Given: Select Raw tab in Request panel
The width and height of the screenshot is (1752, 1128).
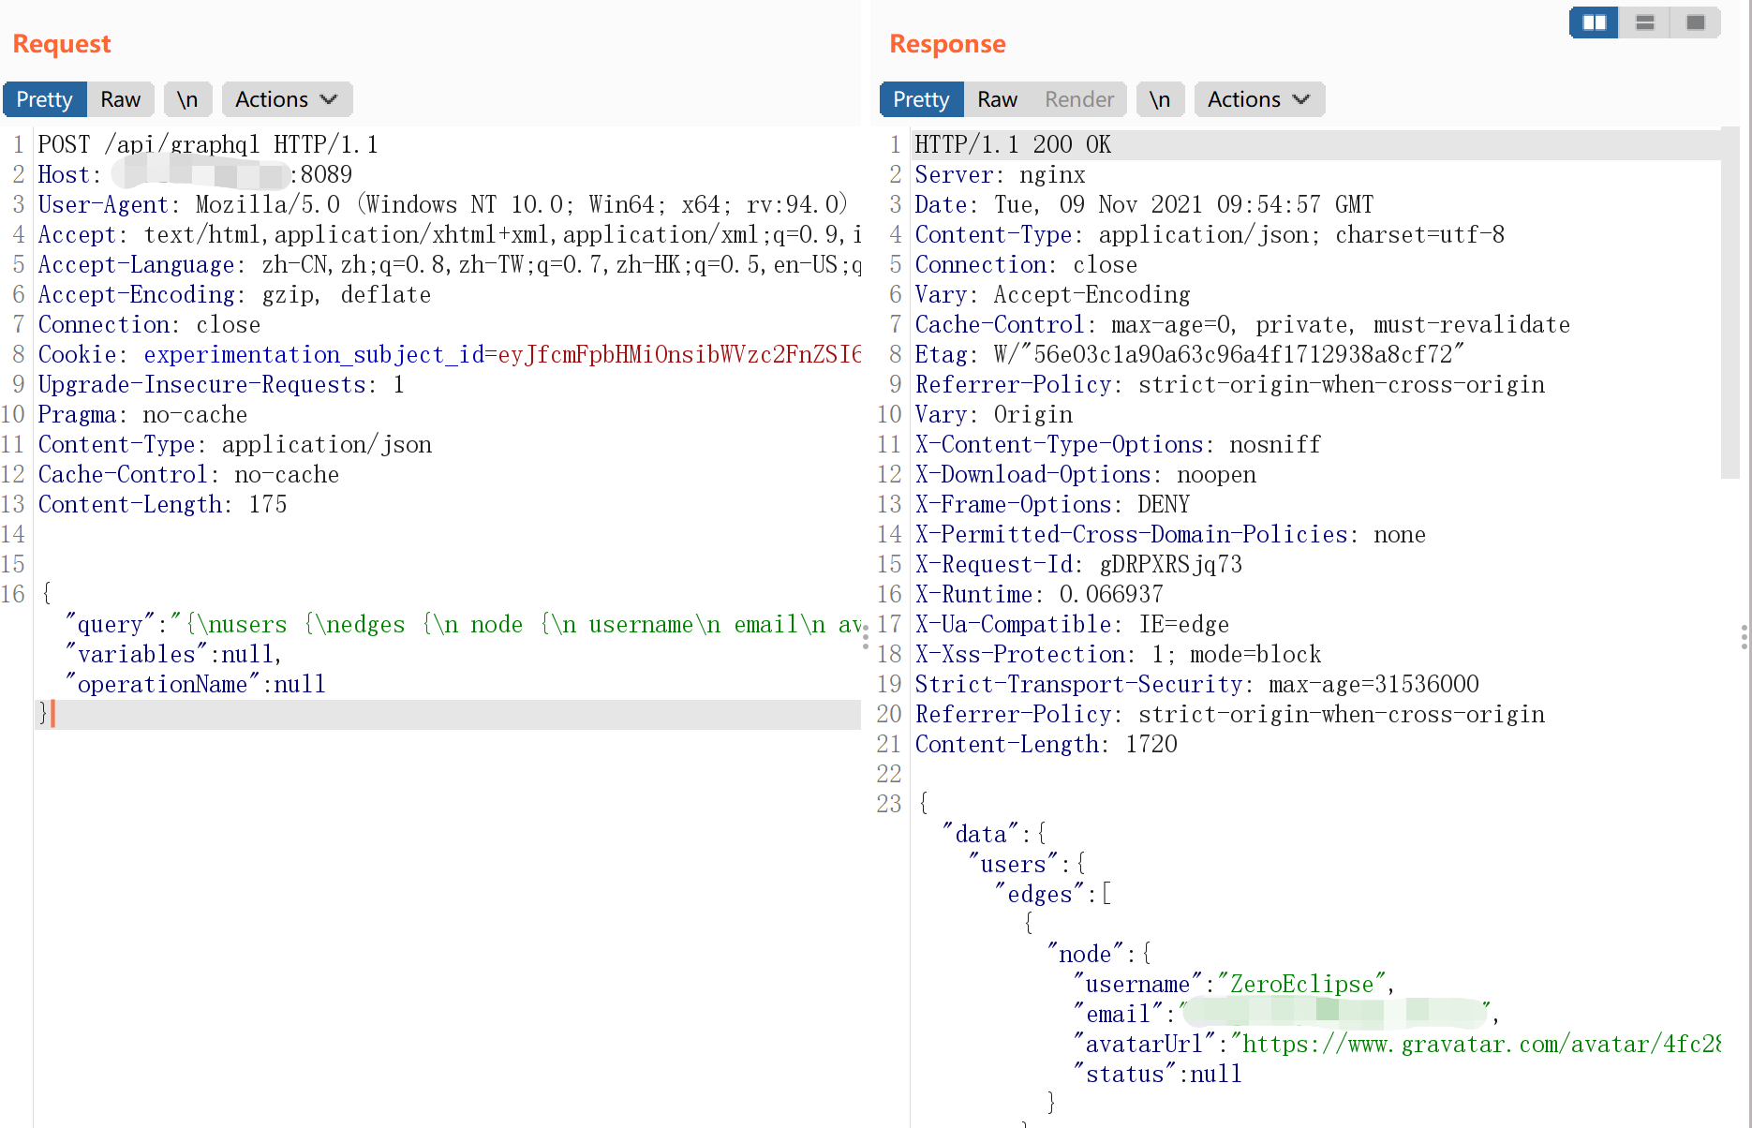Looking at the screenshot, I should click(121, 99).
